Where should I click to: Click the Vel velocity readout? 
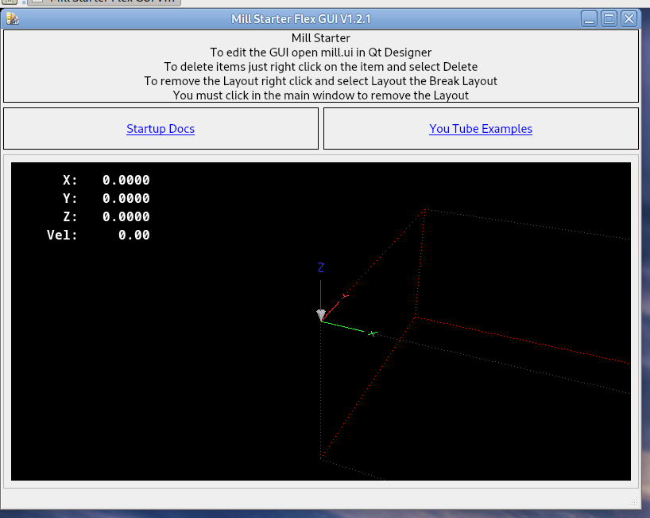pyautogui.click(x=133, y=236)
